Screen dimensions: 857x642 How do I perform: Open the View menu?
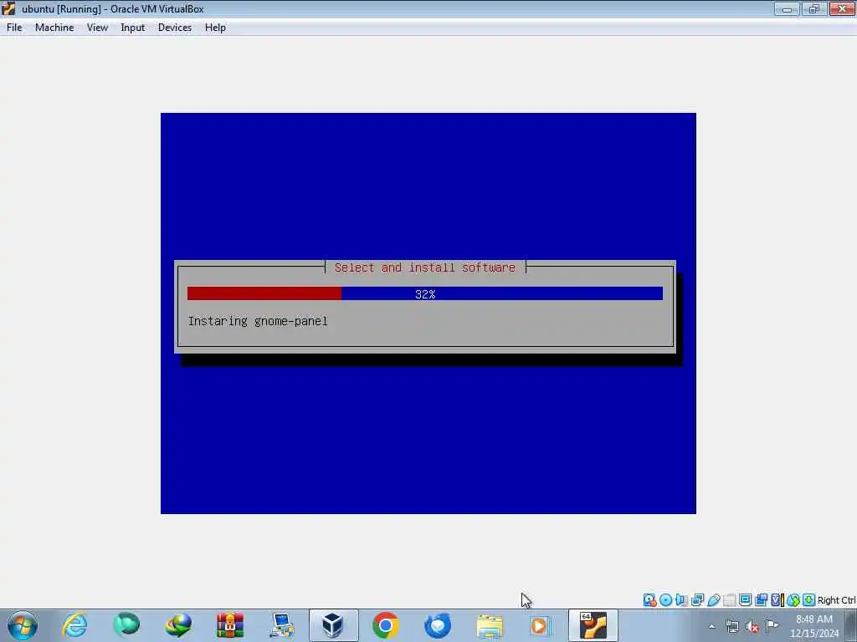tap(97, 28)
